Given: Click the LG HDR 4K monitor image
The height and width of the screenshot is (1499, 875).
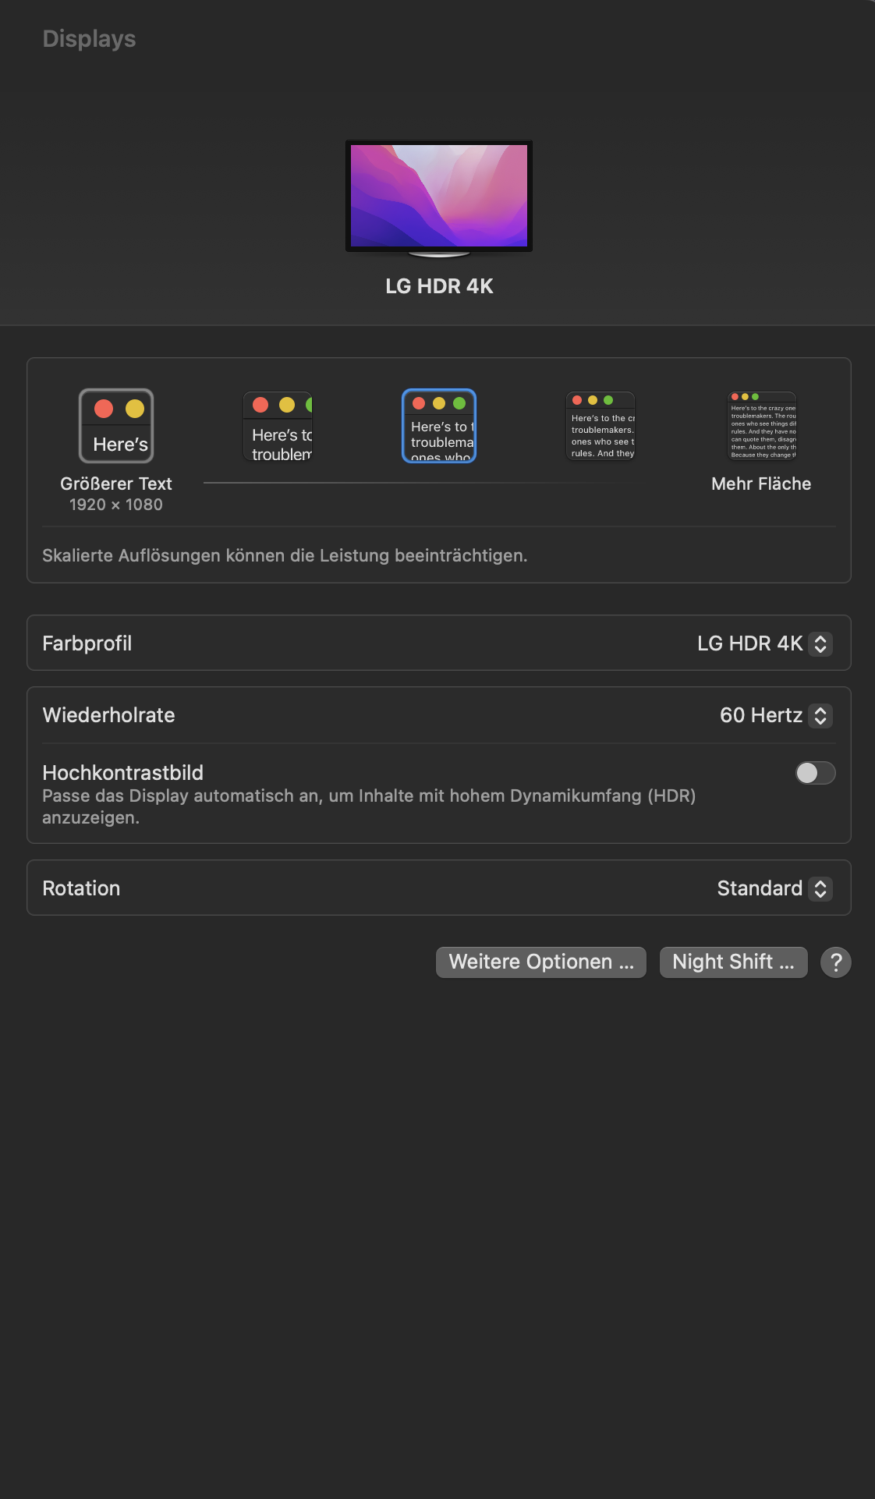Looking at the screenshot, I should [x=439, y=199].
